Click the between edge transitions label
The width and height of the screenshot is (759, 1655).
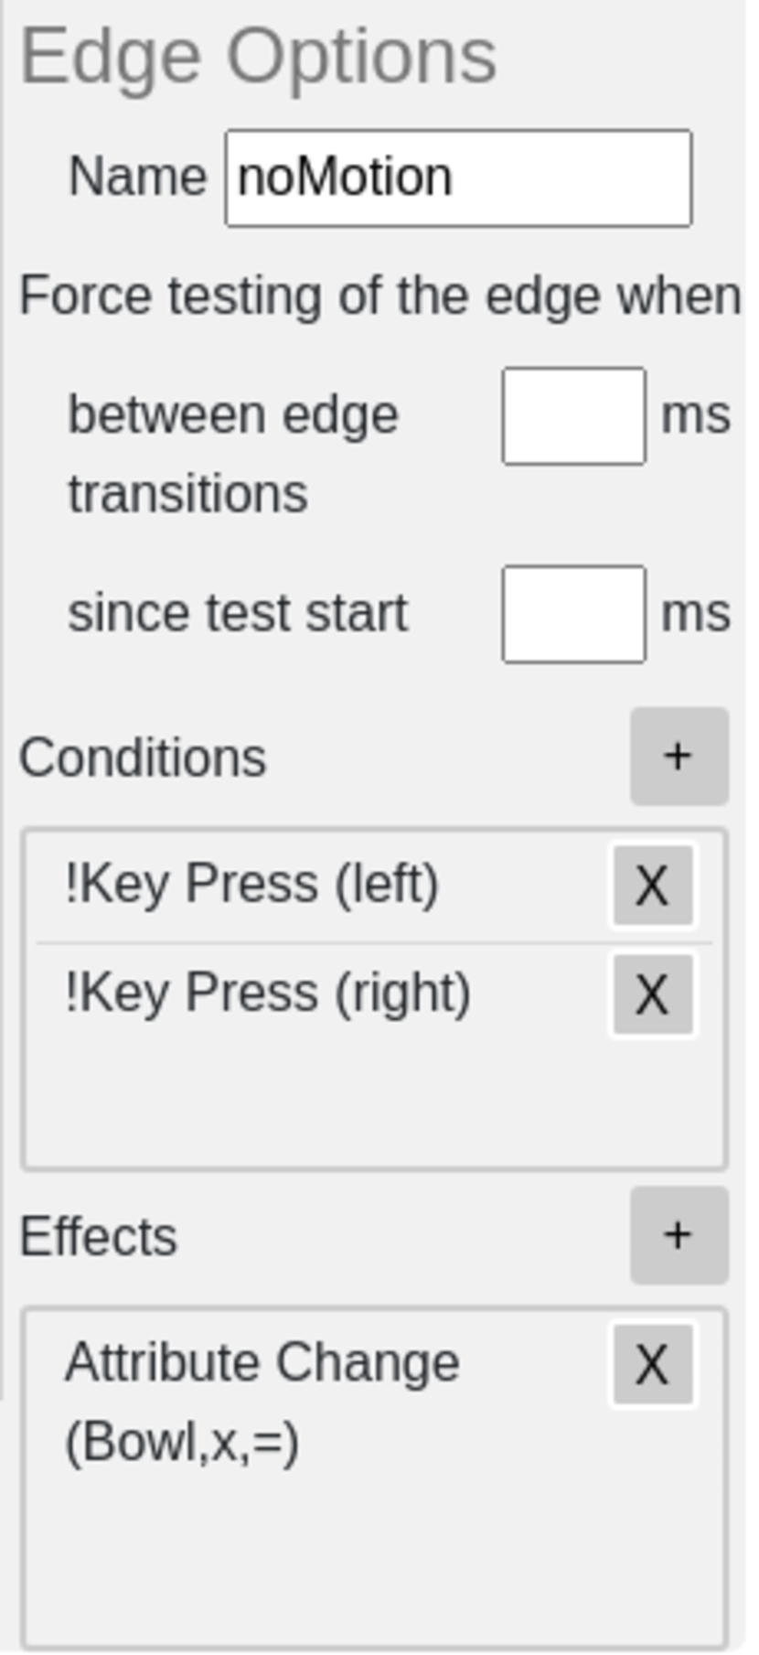tap(232, 454)
